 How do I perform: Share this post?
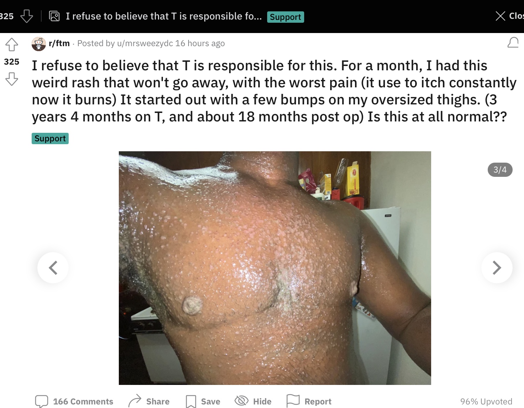pos(149,401)
